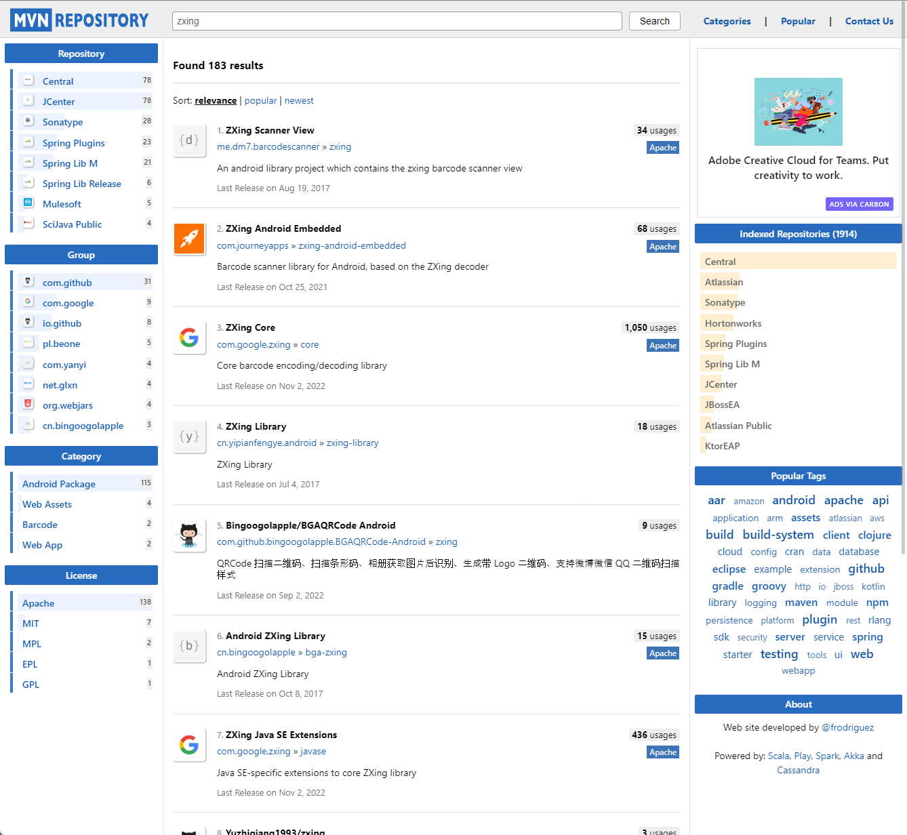Click the pl.beone group icon

tap(28, 342)
